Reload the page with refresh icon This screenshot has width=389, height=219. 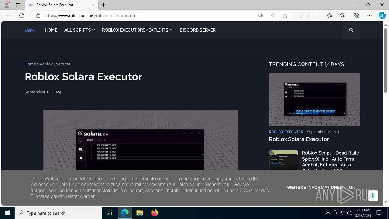[x=22, y=16]
